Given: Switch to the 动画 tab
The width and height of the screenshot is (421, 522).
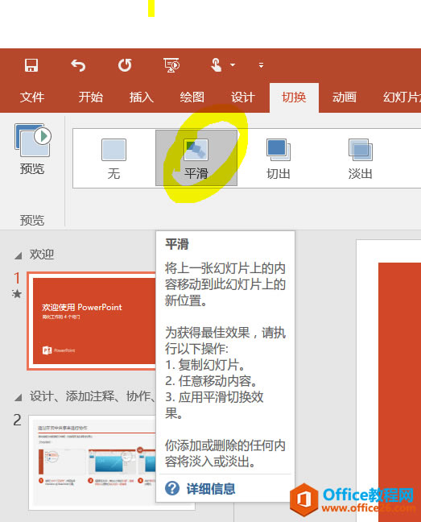Looking at the screenshot, I should click(345, 97).
